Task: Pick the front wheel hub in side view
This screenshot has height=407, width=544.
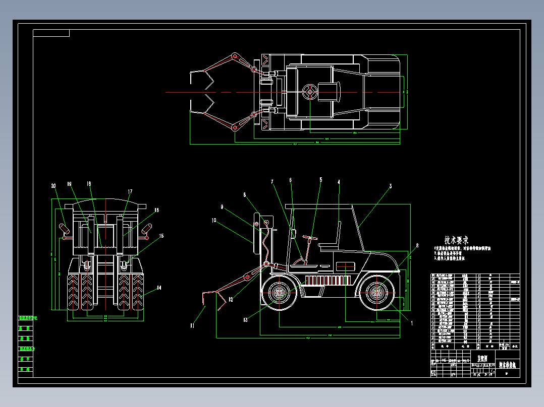Action: click(x=279, y=293)
